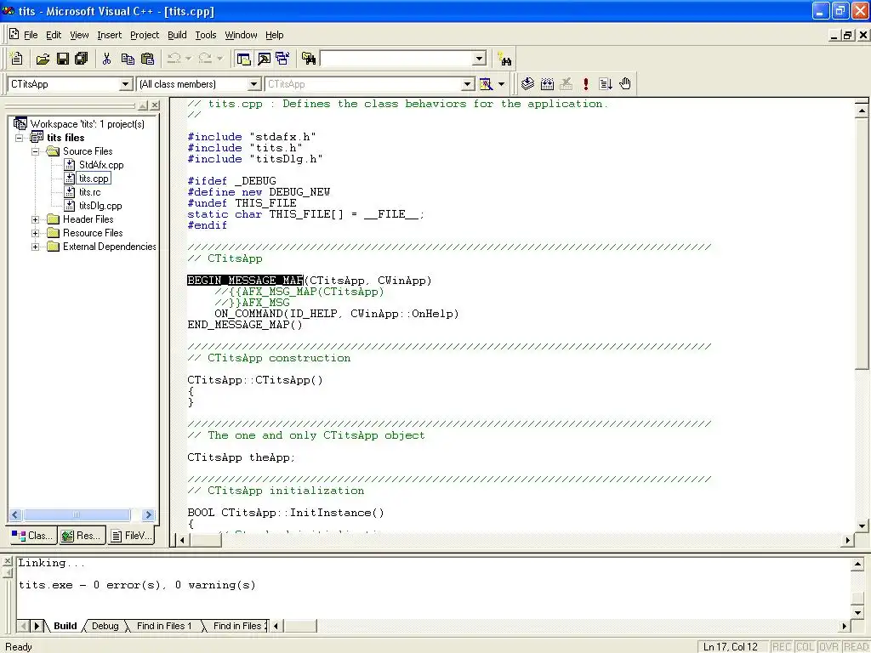Open the Window List icon
The height and width of the screenshot is (653, 871).
(282, 59)
